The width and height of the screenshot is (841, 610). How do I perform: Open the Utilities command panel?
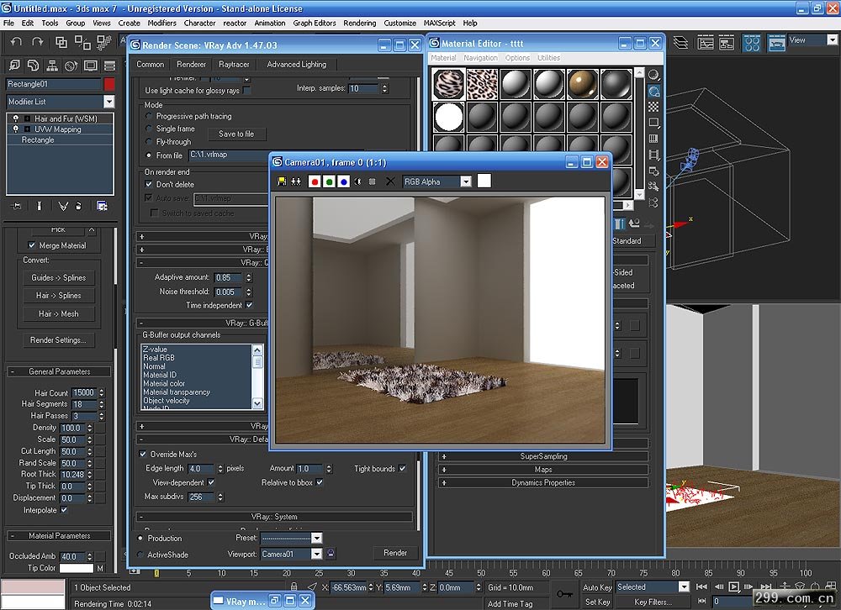[109, 66]
